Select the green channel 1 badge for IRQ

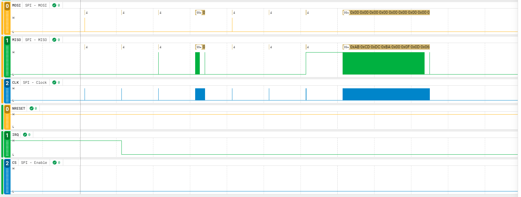[7, 135]
